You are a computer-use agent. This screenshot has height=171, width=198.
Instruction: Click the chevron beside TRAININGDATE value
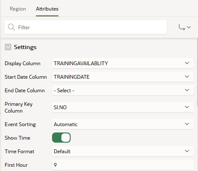click(x=187, y=77)
